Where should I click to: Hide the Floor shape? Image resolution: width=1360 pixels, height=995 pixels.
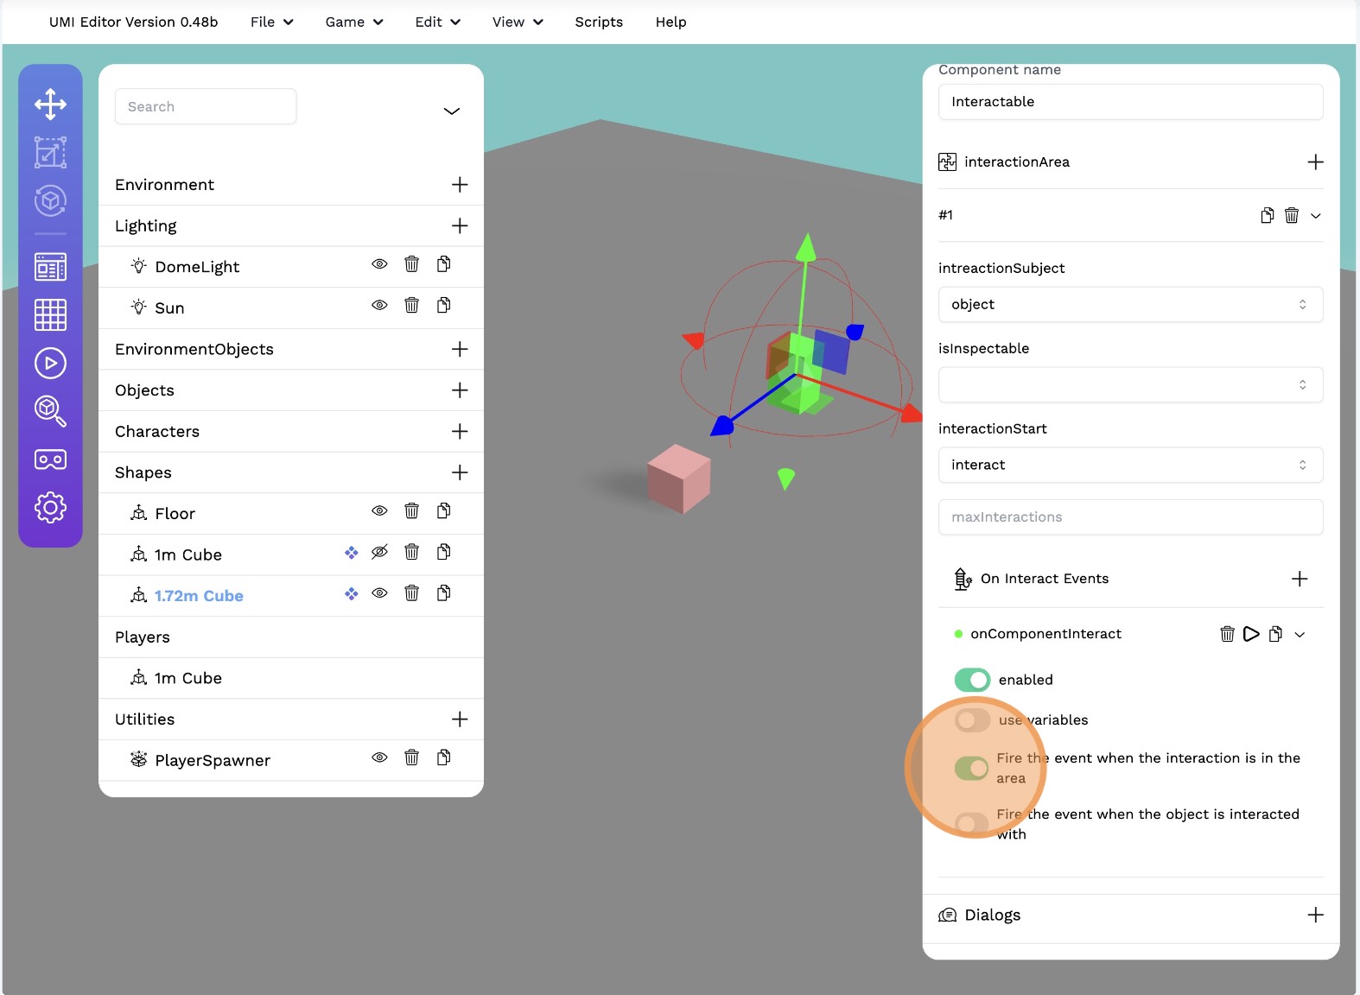379,511
